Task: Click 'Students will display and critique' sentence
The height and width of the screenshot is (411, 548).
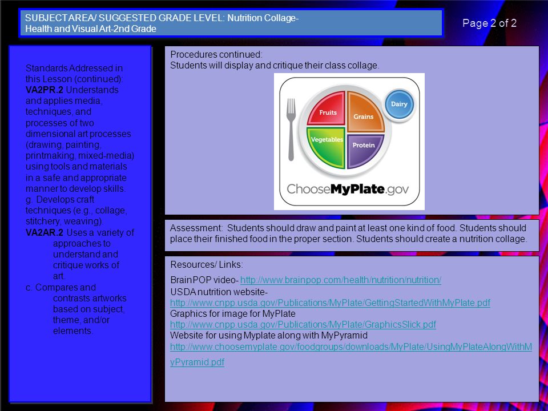Action: pos(275,65)
